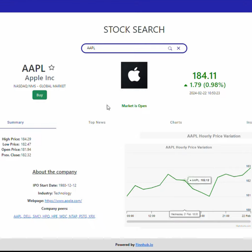The width and height of the screenshot is (252, 252).
Task: Click the Industry value Technology
Action: pos(62,193)
